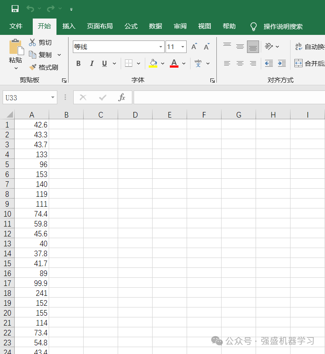Image resolution: width=325 pixels, height=354 pixels.
Task: Click the 粘贴 paste clipboard icon
Action: (16, 47)
